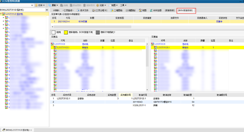Viewport: 244px width, 132px height.
Task: Click the BOM变更 title cell
Action: click(x=83, y=22)
